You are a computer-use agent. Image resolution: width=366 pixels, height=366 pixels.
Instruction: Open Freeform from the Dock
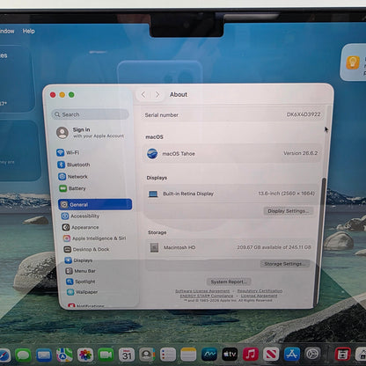pyautogui.click(x=209, y=355)
